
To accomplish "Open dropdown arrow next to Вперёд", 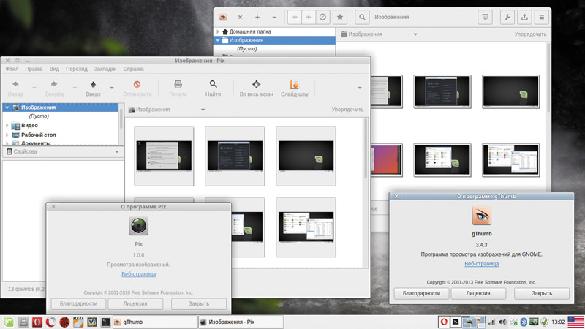I will coord(75,88).
